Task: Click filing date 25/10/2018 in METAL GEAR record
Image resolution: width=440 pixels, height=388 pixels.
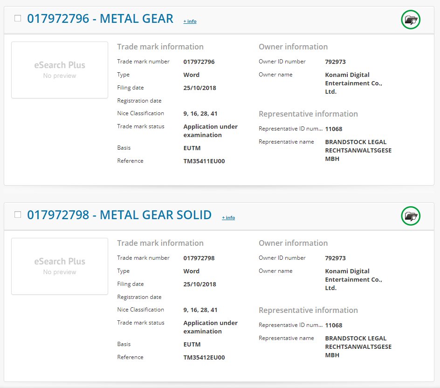Action: point(200,88)
